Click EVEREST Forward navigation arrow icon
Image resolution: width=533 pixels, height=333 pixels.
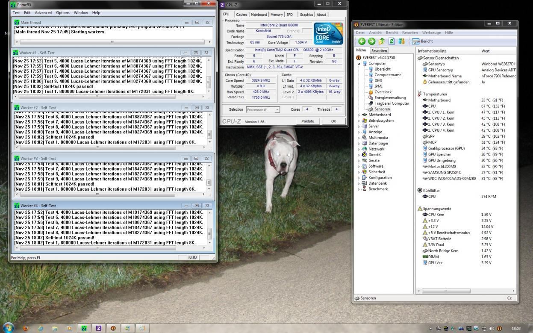[x=371, y=41]
